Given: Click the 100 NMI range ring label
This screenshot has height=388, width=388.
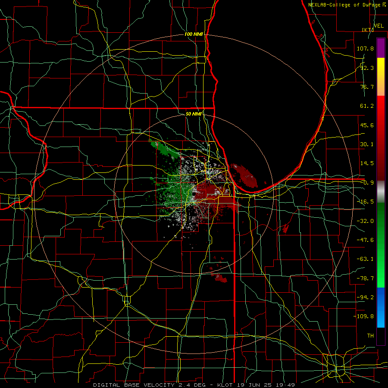Looking at the screenshot, I should (194, 34).
